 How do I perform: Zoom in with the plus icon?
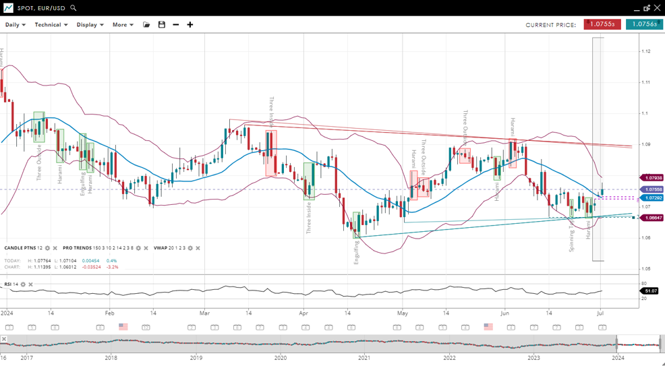tap(190, 25)
